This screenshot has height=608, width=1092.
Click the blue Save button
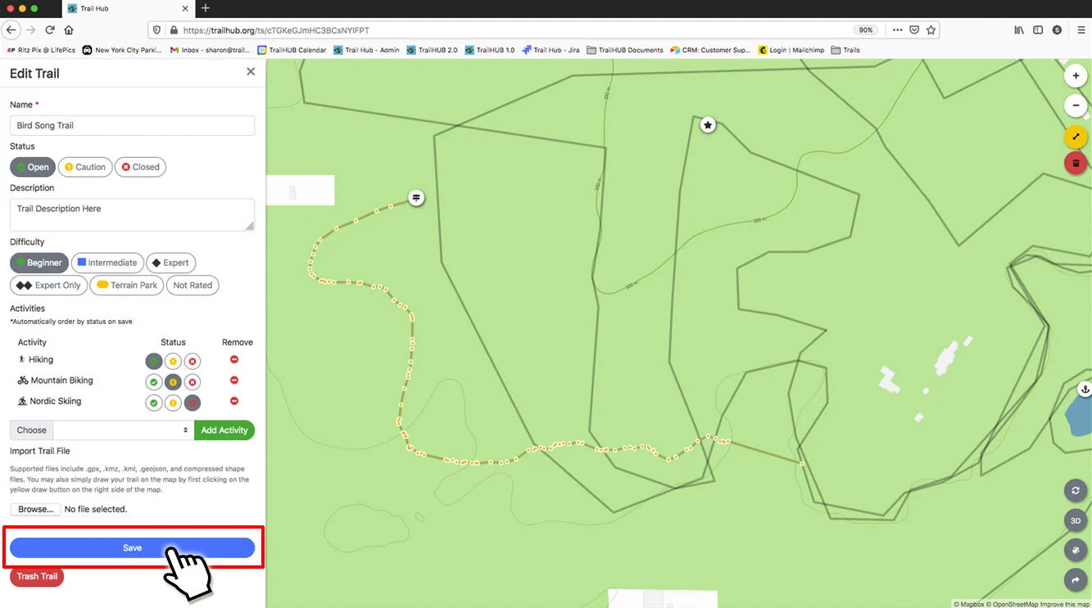tap(132, 548)
